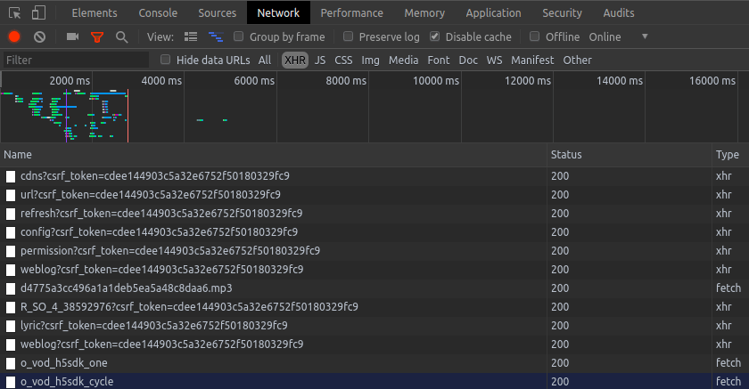Viewport: 749px width, 389px height.
Task: Clear the network log
Action: point(39,36)
